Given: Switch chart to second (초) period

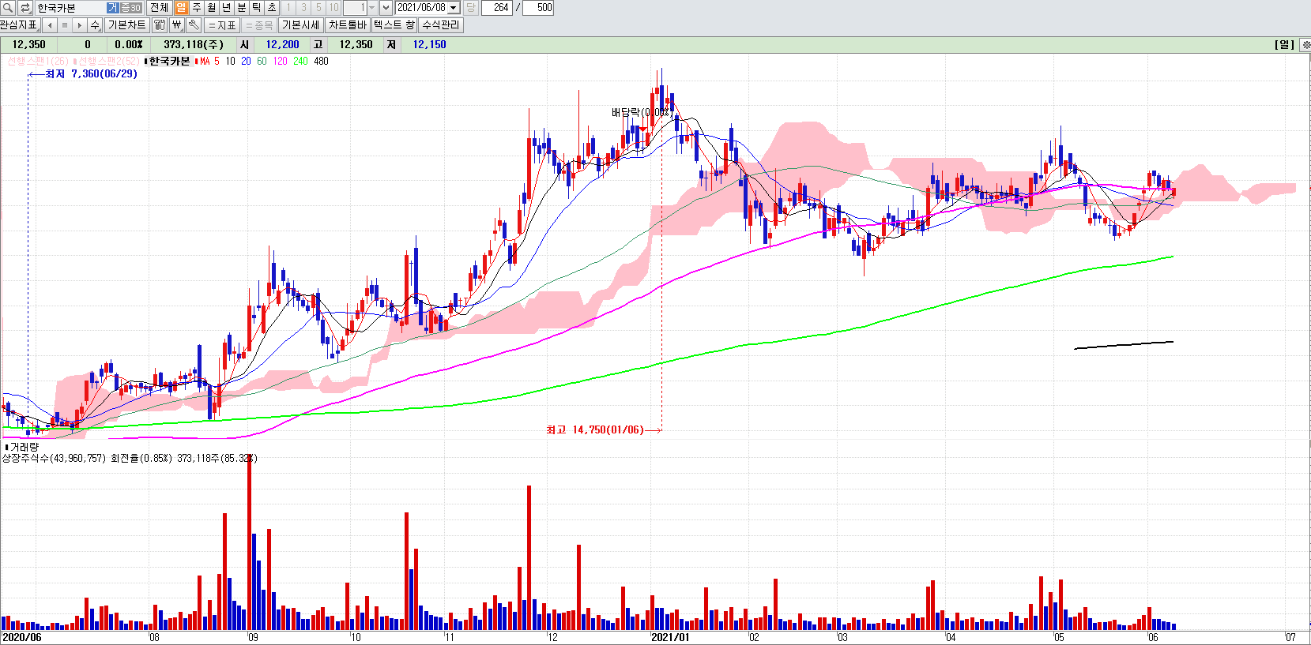Looking at the screenshot, I should tap(272, 8).
